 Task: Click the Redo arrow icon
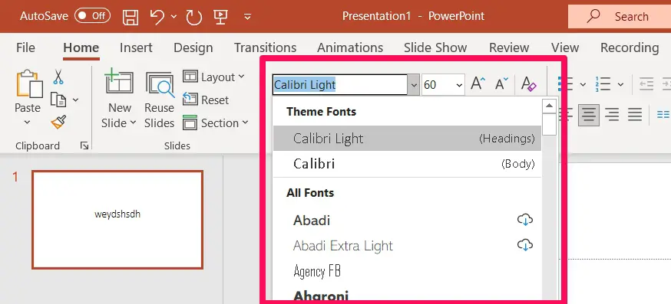coord(194,17)
